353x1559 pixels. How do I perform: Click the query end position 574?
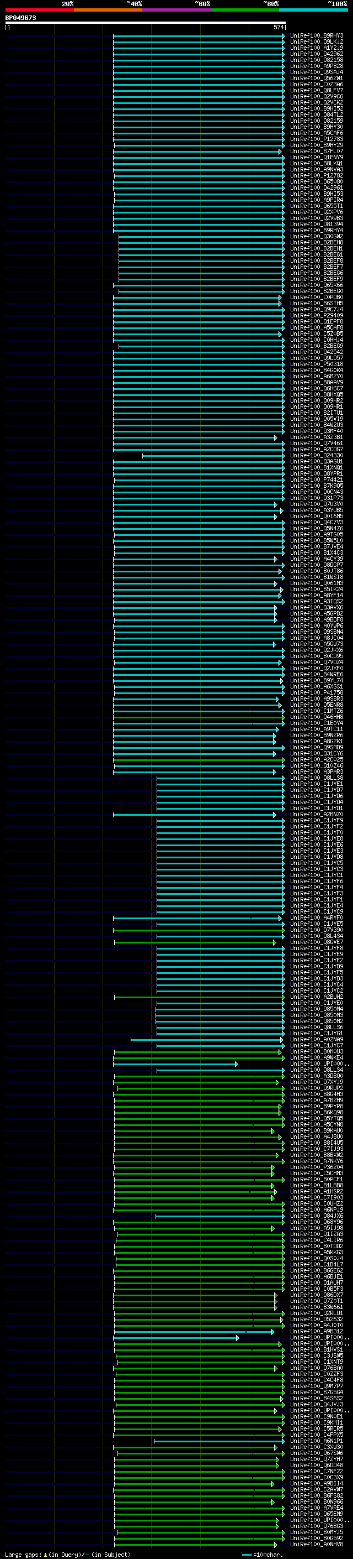point(278,27)
